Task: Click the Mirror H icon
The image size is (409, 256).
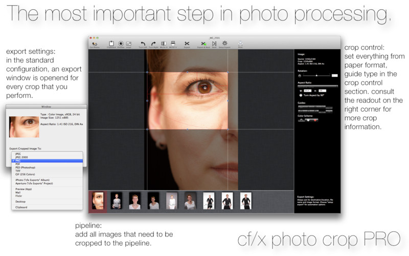Action: (164, 44)
